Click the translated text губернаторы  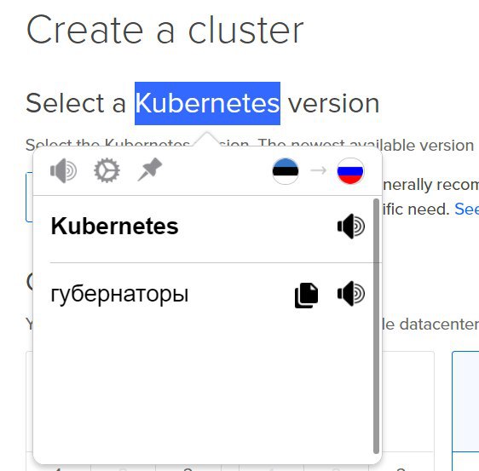(119, 294)
